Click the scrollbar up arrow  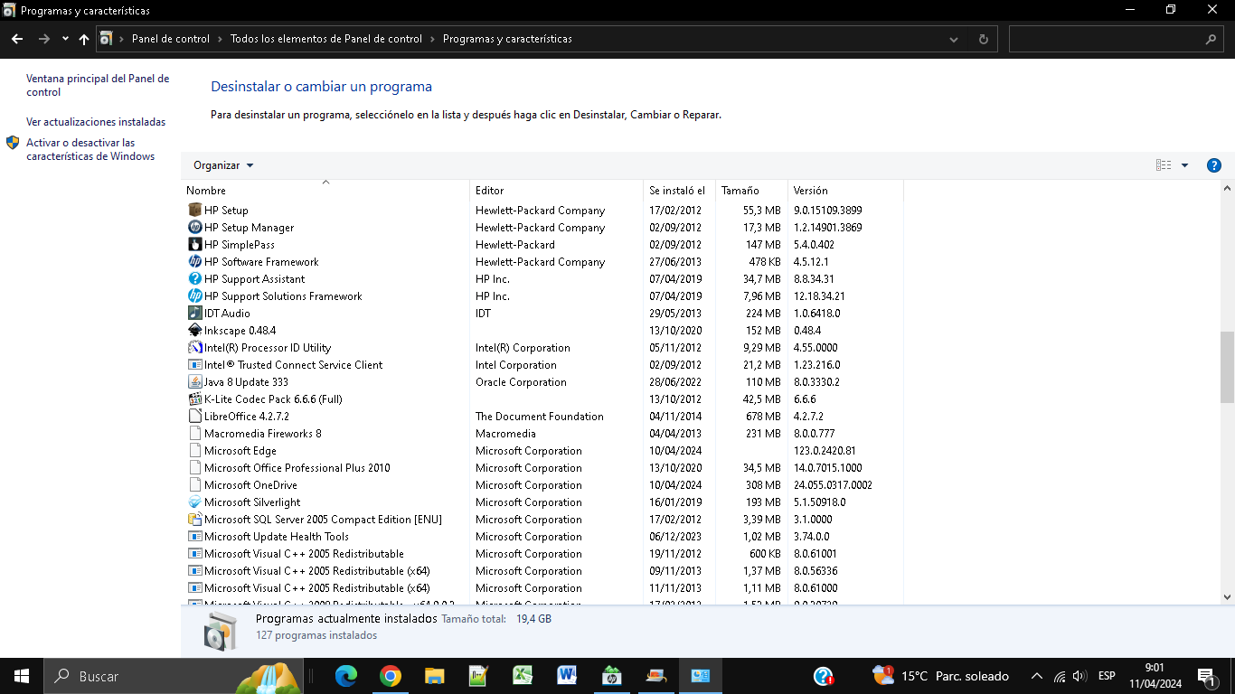(1227, 189)
